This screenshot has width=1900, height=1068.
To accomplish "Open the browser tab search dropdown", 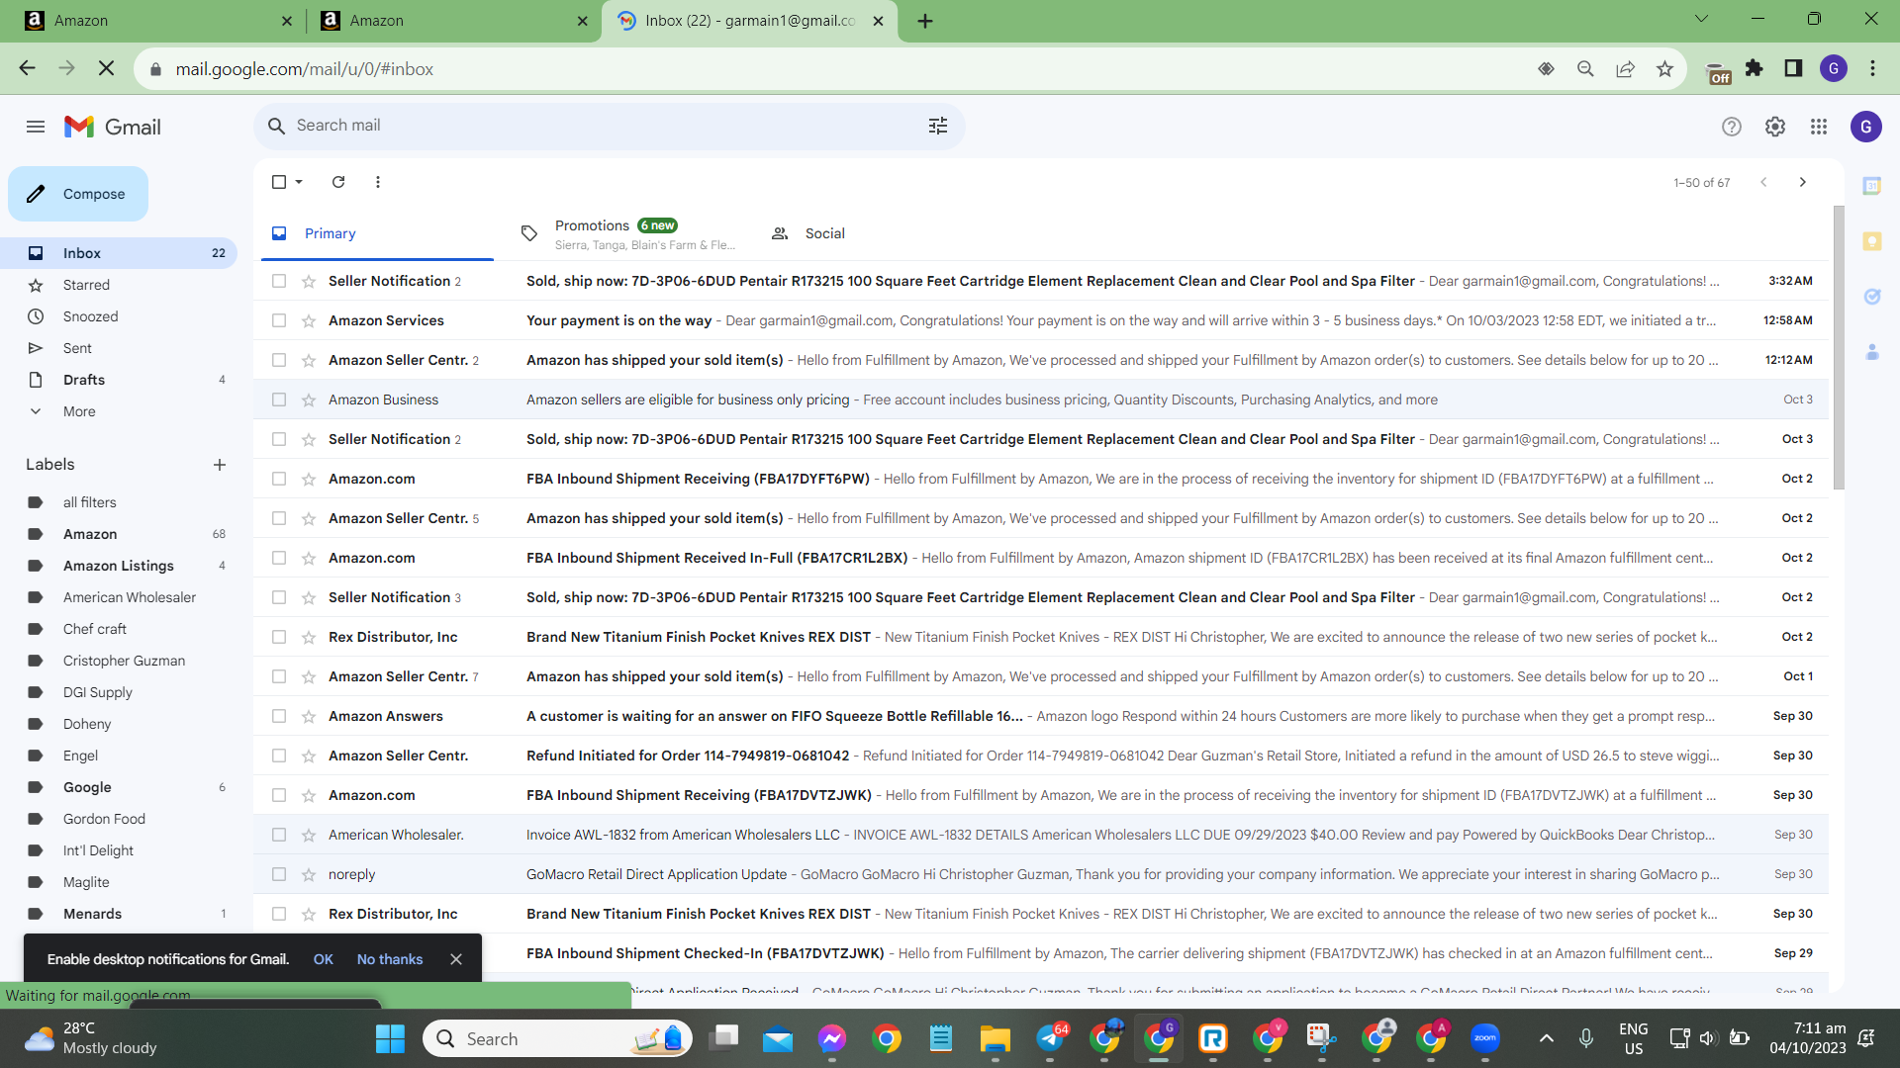I will (x=1701, y=19).
